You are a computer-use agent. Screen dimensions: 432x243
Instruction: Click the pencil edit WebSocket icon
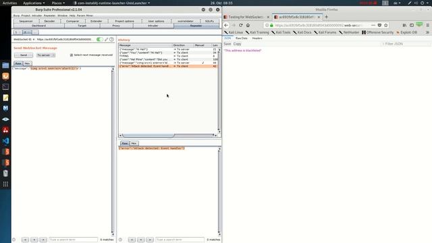[x=107, y=39]
